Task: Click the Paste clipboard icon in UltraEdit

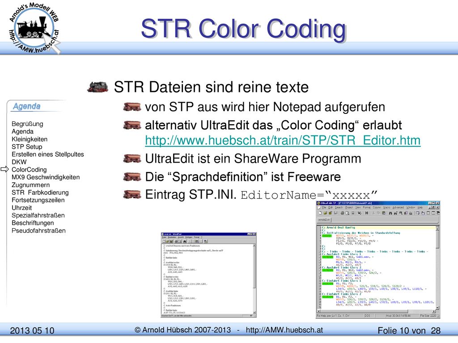Action: coord(383,213)
